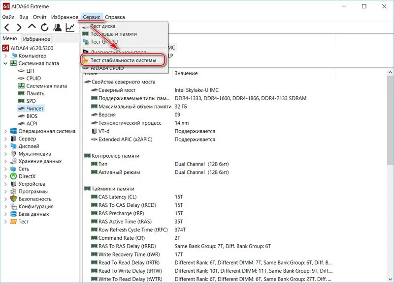Open the user report icon in toolbar

click(58, 28)
